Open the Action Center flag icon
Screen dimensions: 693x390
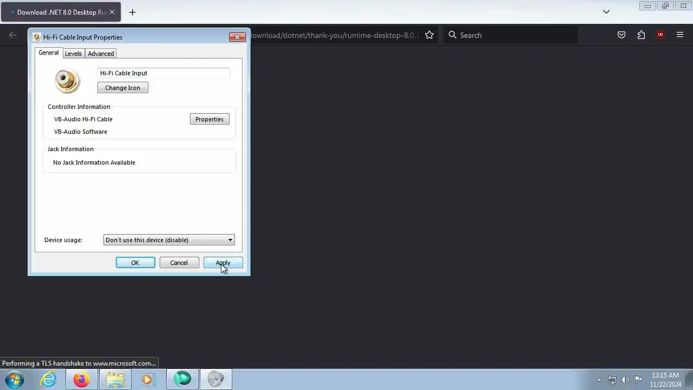(x=638, y=380)
